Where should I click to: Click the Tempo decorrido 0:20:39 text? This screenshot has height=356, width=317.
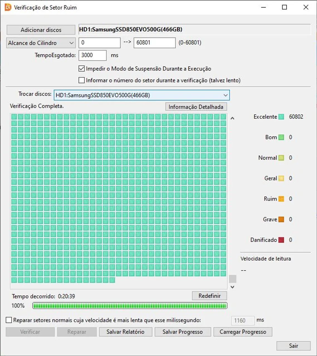(x=43, y=296)
